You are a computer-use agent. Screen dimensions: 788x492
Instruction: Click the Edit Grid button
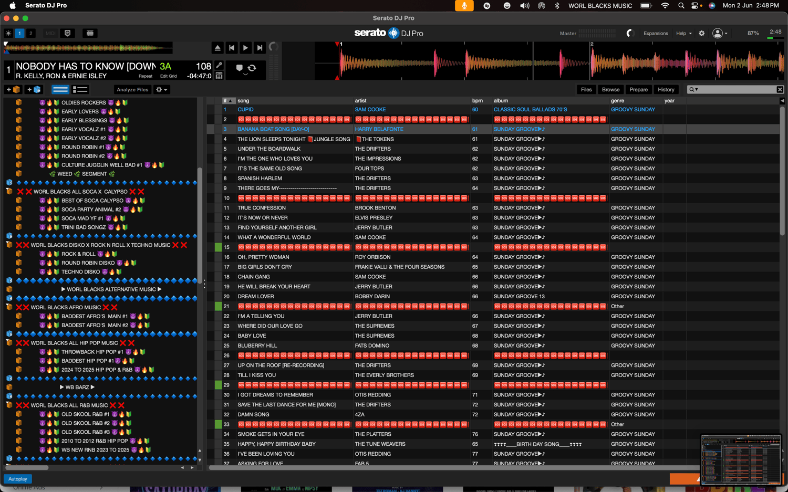169,76
